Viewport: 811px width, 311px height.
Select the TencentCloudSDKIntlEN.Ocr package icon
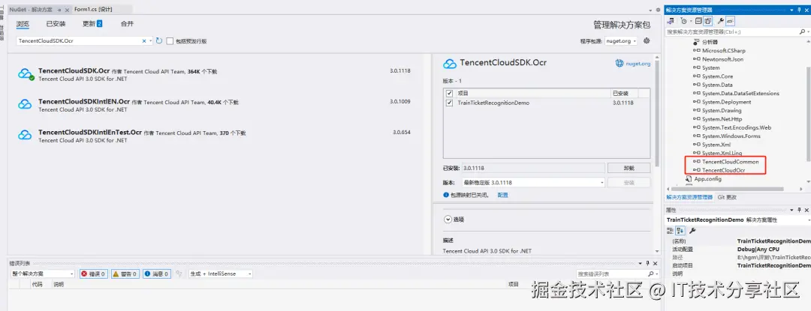click(25, 105)
